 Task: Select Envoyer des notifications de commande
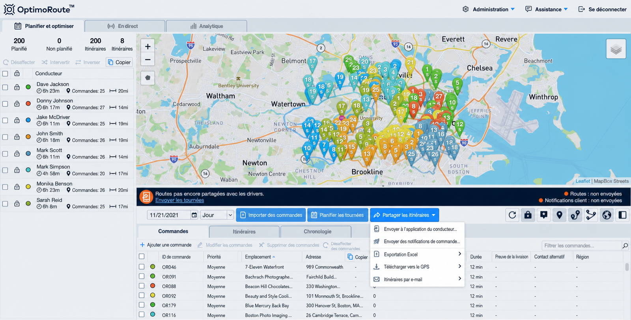pos(417,242)
